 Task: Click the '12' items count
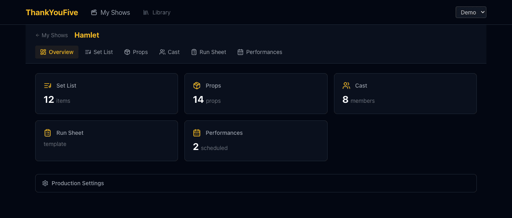(x=49, y=100)
